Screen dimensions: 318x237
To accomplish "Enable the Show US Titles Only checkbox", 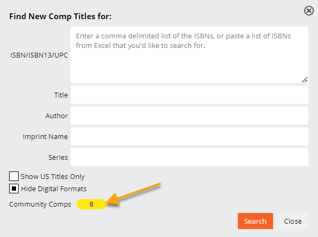I will 14,176.
